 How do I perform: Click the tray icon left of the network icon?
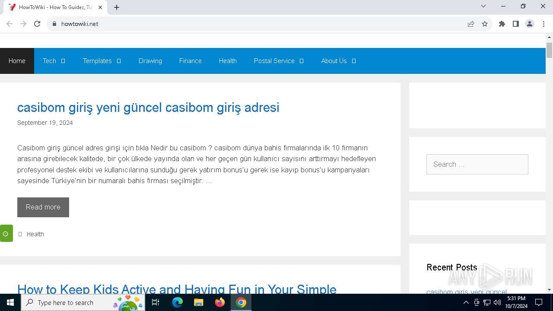point(477,302)
